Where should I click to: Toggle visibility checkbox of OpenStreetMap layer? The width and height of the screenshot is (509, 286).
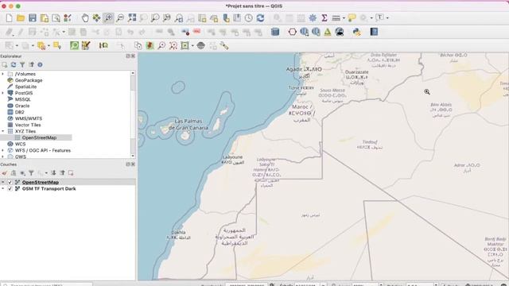coord(10,182)
